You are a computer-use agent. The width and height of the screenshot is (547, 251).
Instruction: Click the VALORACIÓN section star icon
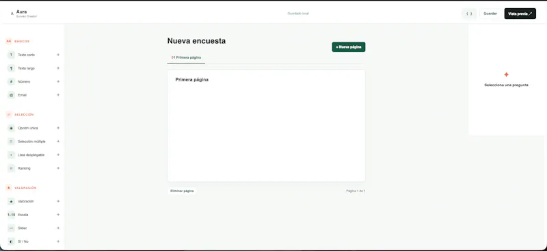[9, 188]
